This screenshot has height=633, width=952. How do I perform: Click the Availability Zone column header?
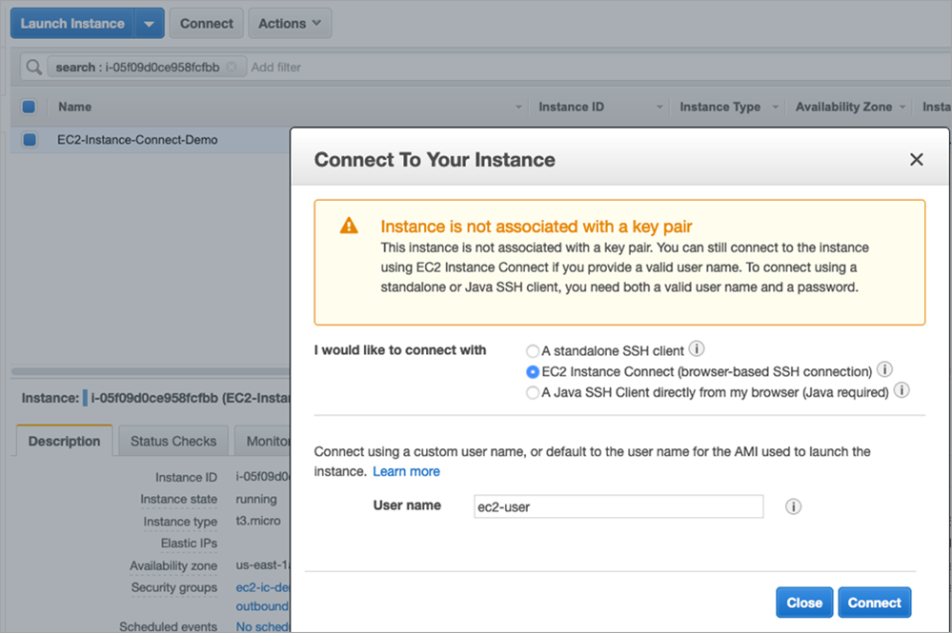[844, 107]
